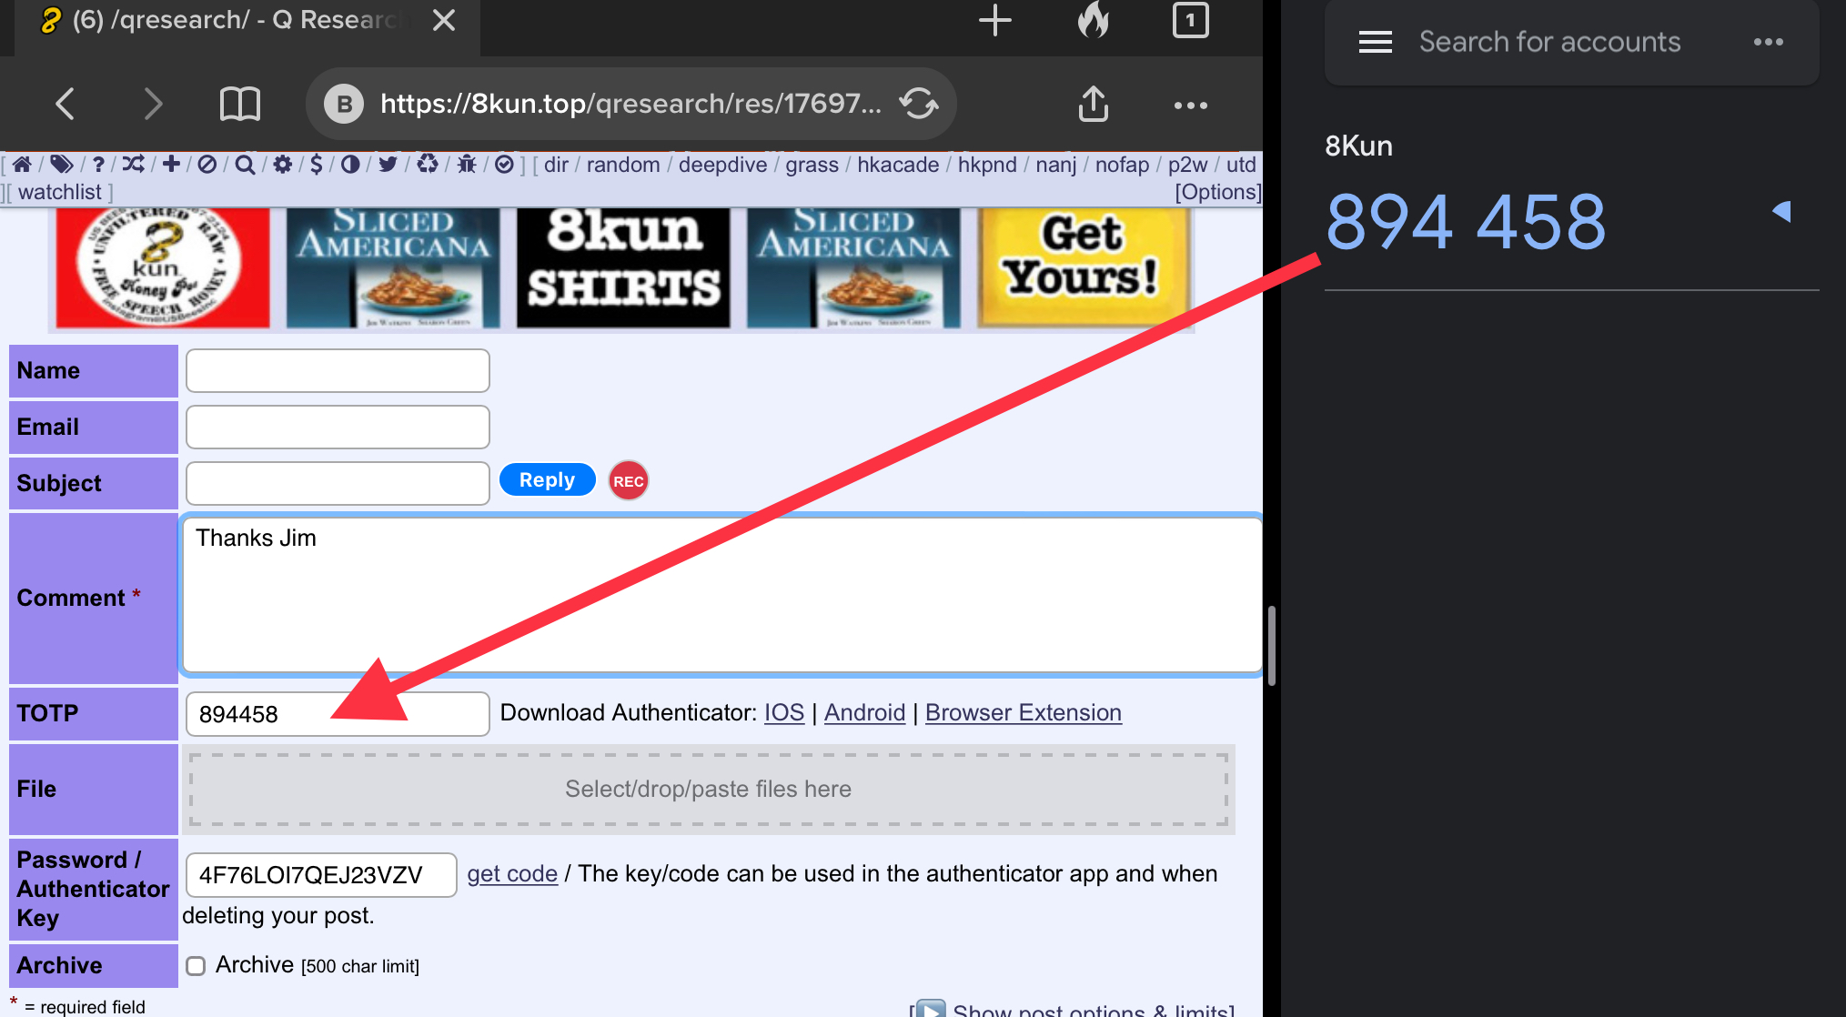This screenshot has height=1017, width=1846.
Task: Open the home icon in board nav
Action: pyautogui.click(x=22, y=165)
